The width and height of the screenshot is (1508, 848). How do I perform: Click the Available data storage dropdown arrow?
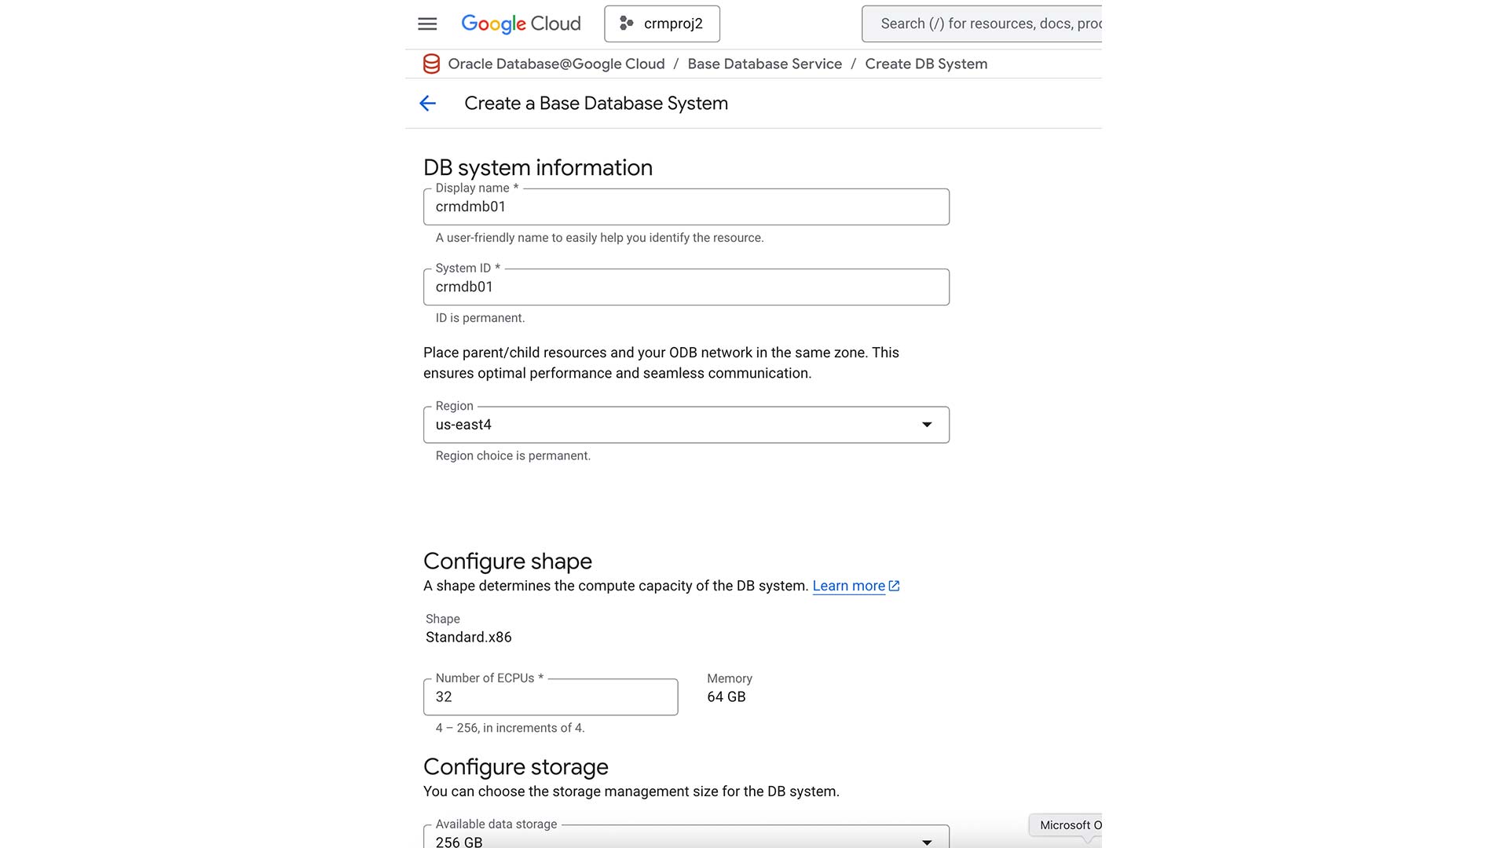pos(928,841)
